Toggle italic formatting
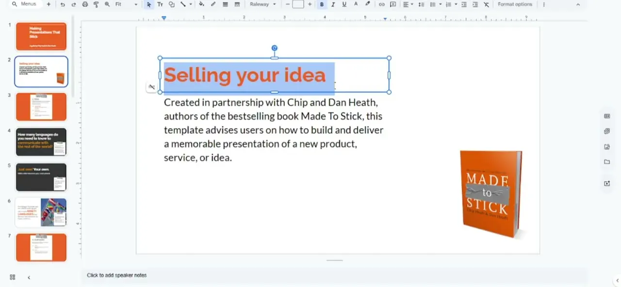 coord(333,4)
